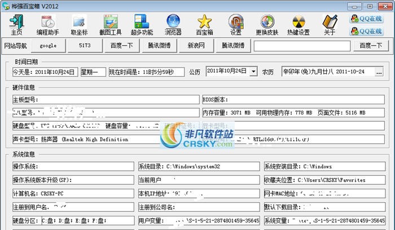Image resolution: width=395 pixels, height=230 pixels.
Task: Start the 截图工具 screenshot tool
Action: (111, 25)
